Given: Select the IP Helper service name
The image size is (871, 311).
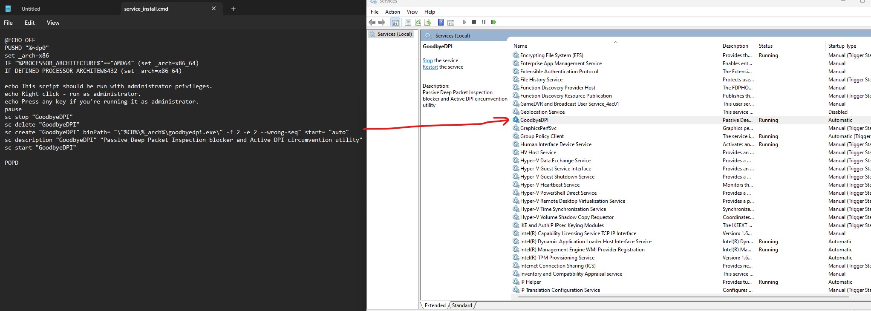Looking at the screenshot, I should [x=531, y=282].
